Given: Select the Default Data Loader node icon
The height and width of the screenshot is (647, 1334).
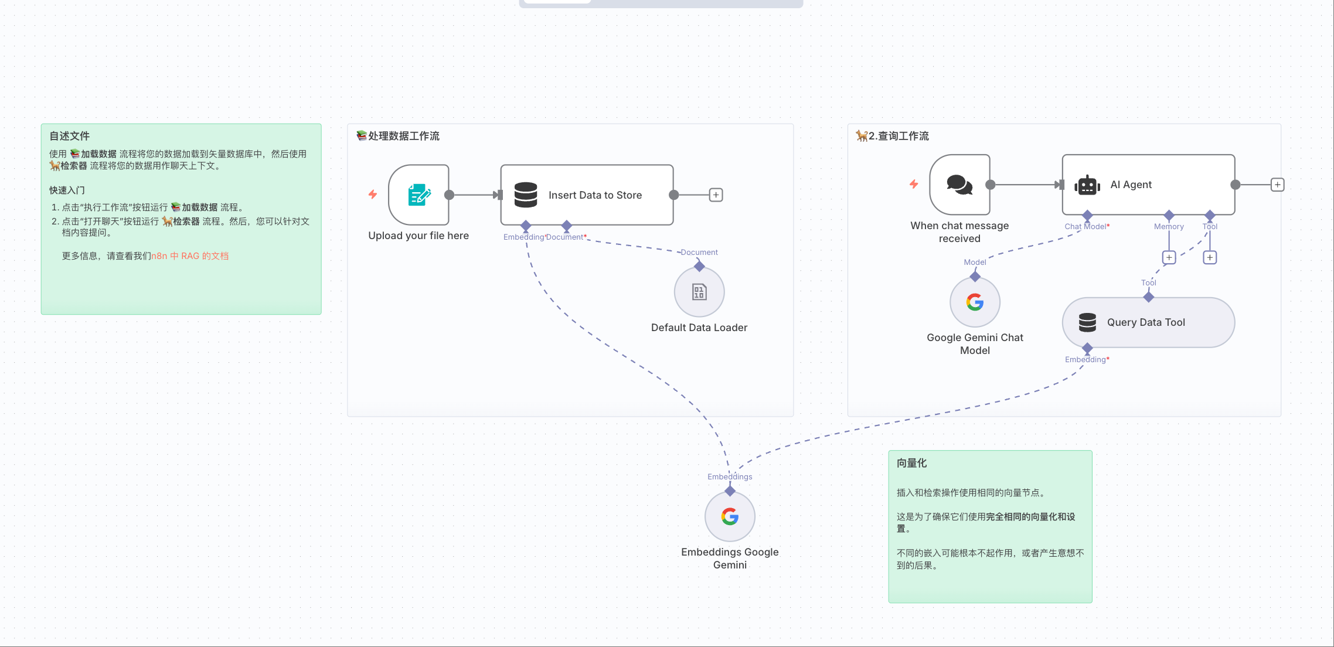Looking at the screenshot, I should 699,292.
